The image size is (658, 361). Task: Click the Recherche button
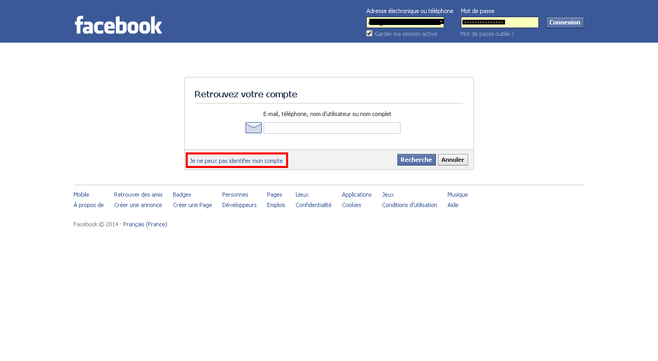coord(416,160)
